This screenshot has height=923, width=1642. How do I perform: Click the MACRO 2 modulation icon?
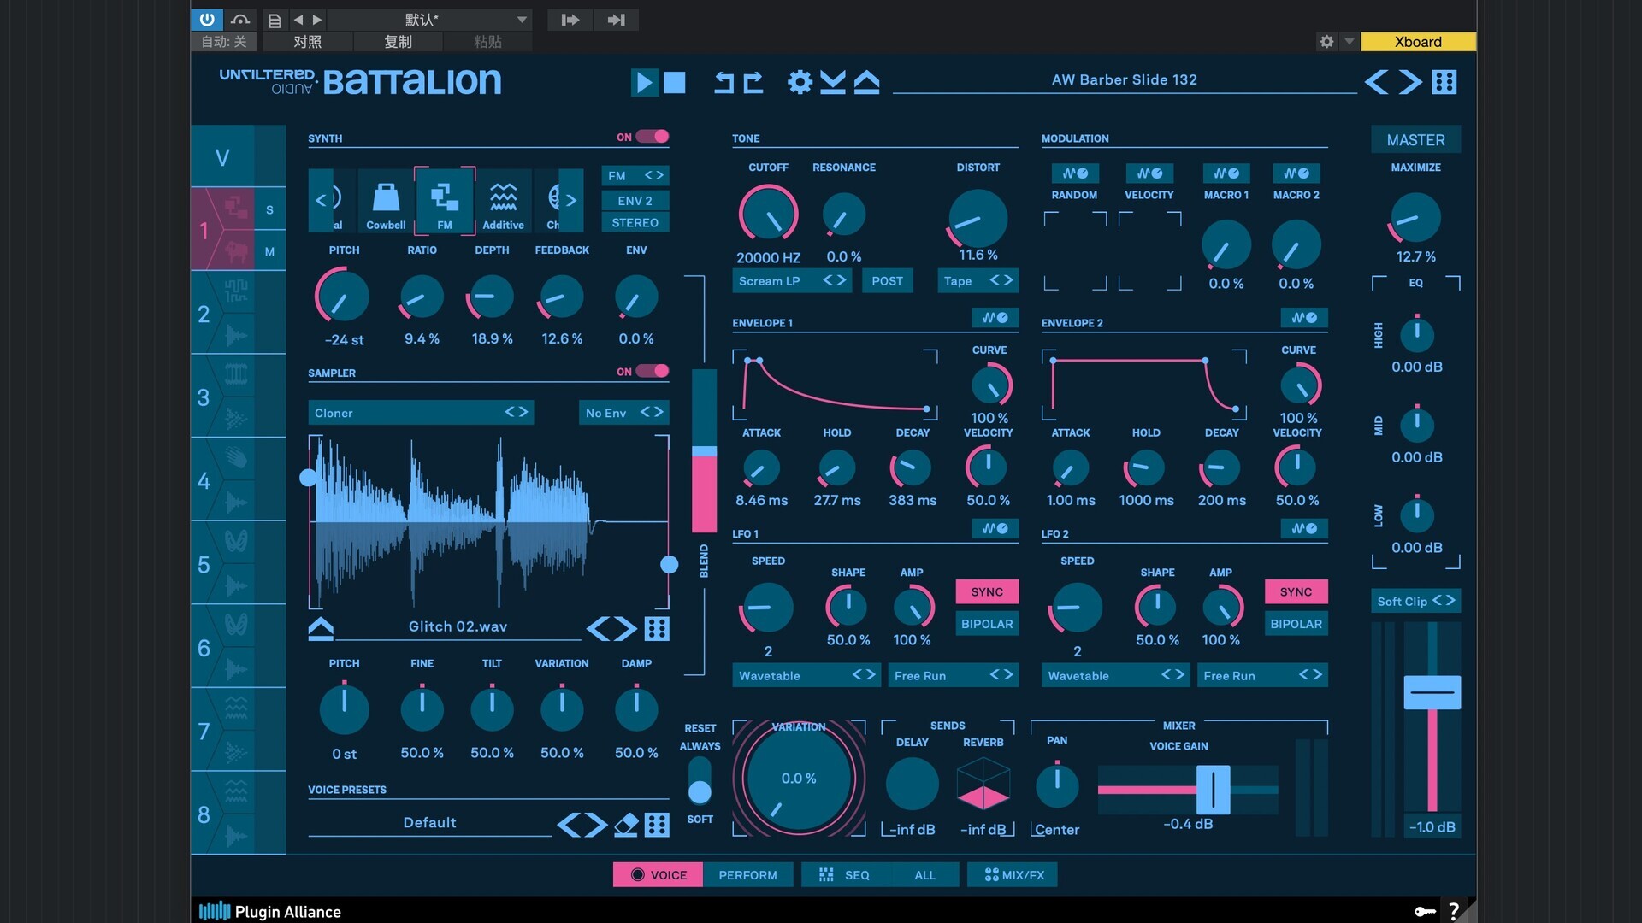click(1296, 173)
